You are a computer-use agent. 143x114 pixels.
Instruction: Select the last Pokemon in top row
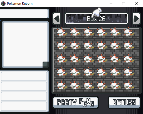coord(129,32)
